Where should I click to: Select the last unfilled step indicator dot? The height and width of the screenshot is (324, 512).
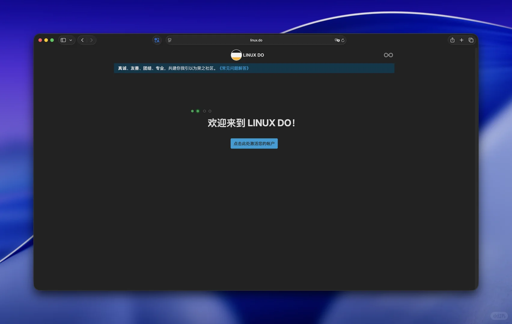tap(210, 111)
